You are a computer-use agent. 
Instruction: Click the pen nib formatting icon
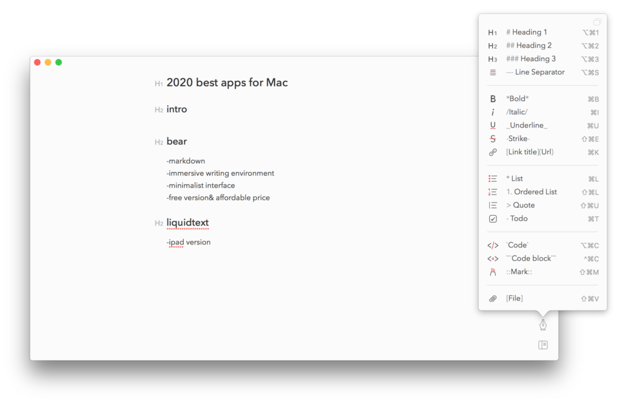(543, 325)
